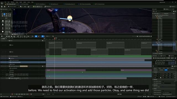Click the Sequencer Play forward button

23,94
